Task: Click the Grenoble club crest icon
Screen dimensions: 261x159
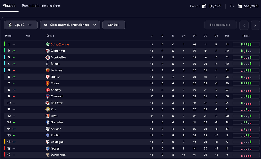Action: 47,122
